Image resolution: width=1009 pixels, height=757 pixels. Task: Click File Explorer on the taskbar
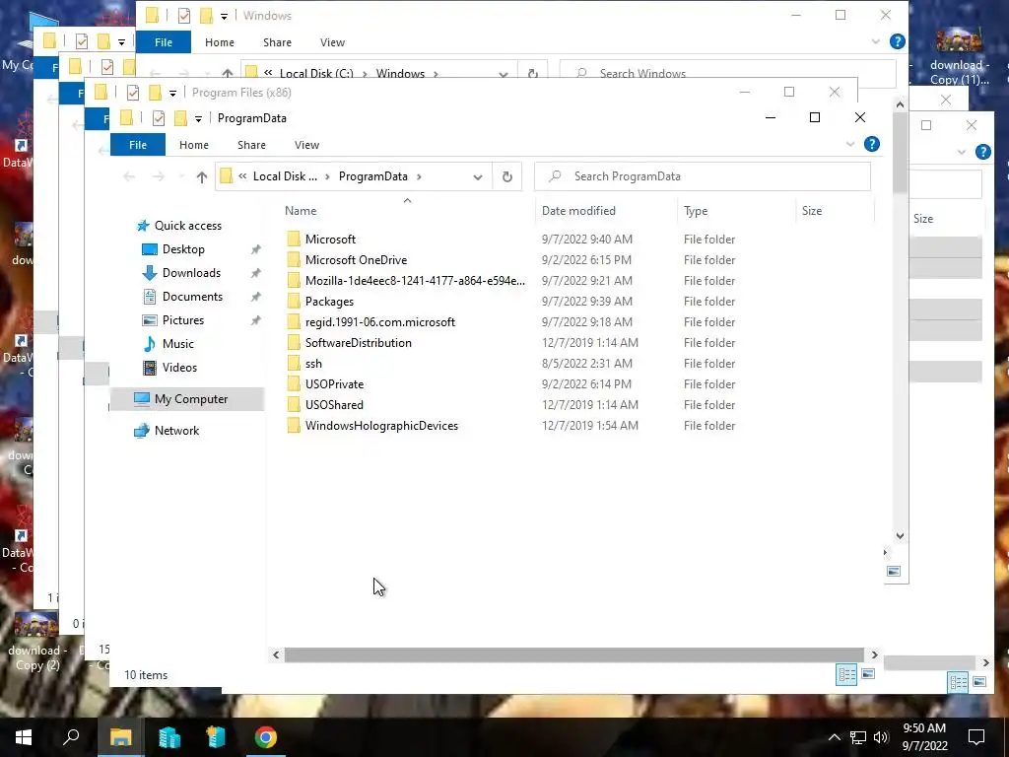[x=120, y=737]
